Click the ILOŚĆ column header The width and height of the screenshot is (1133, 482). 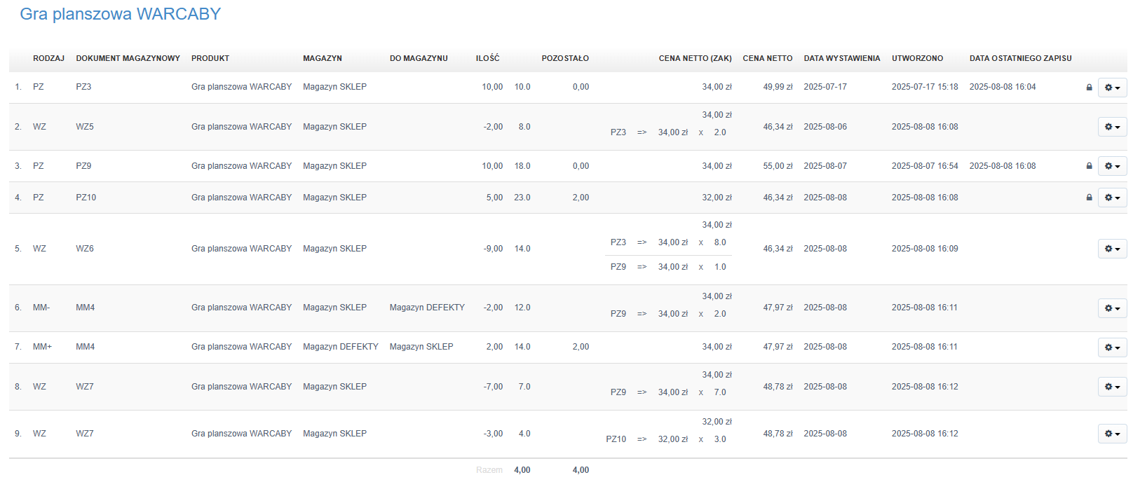click(487, 58)
